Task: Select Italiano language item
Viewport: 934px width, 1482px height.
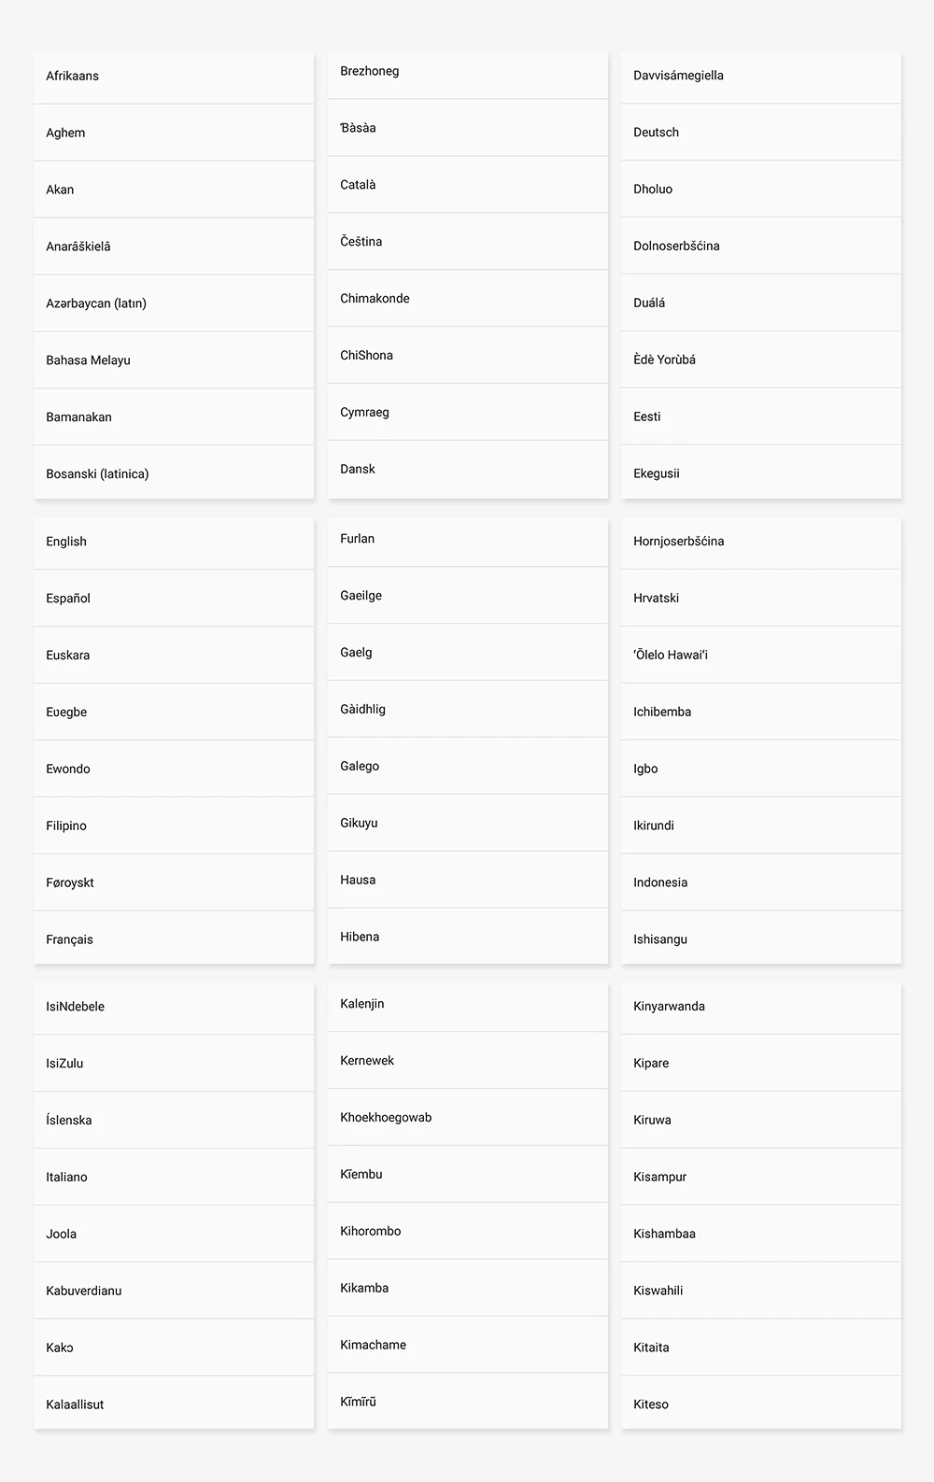Action: pos(174,1177)
